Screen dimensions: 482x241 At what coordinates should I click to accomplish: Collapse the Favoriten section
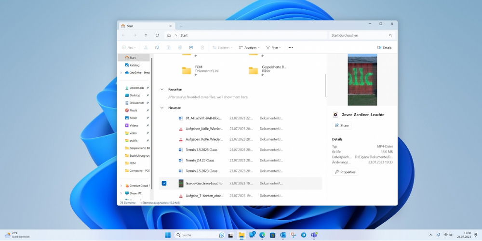(161, 90)
